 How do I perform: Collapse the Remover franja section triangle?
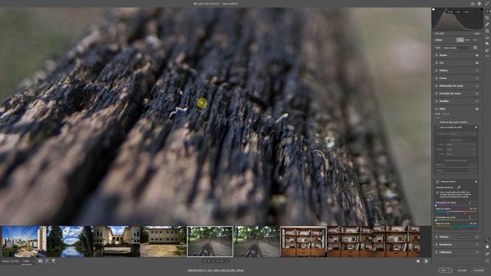tap(476, 182)
